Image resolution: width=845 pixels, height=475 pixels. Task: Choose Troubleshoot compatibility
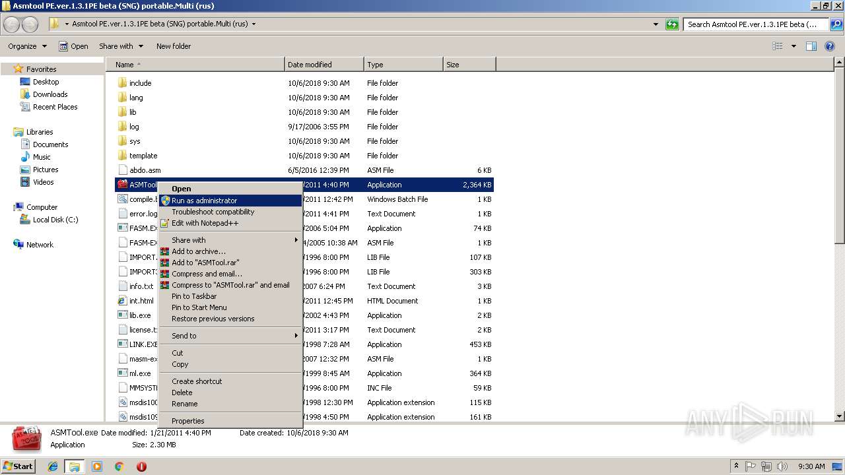click(230, 212)
